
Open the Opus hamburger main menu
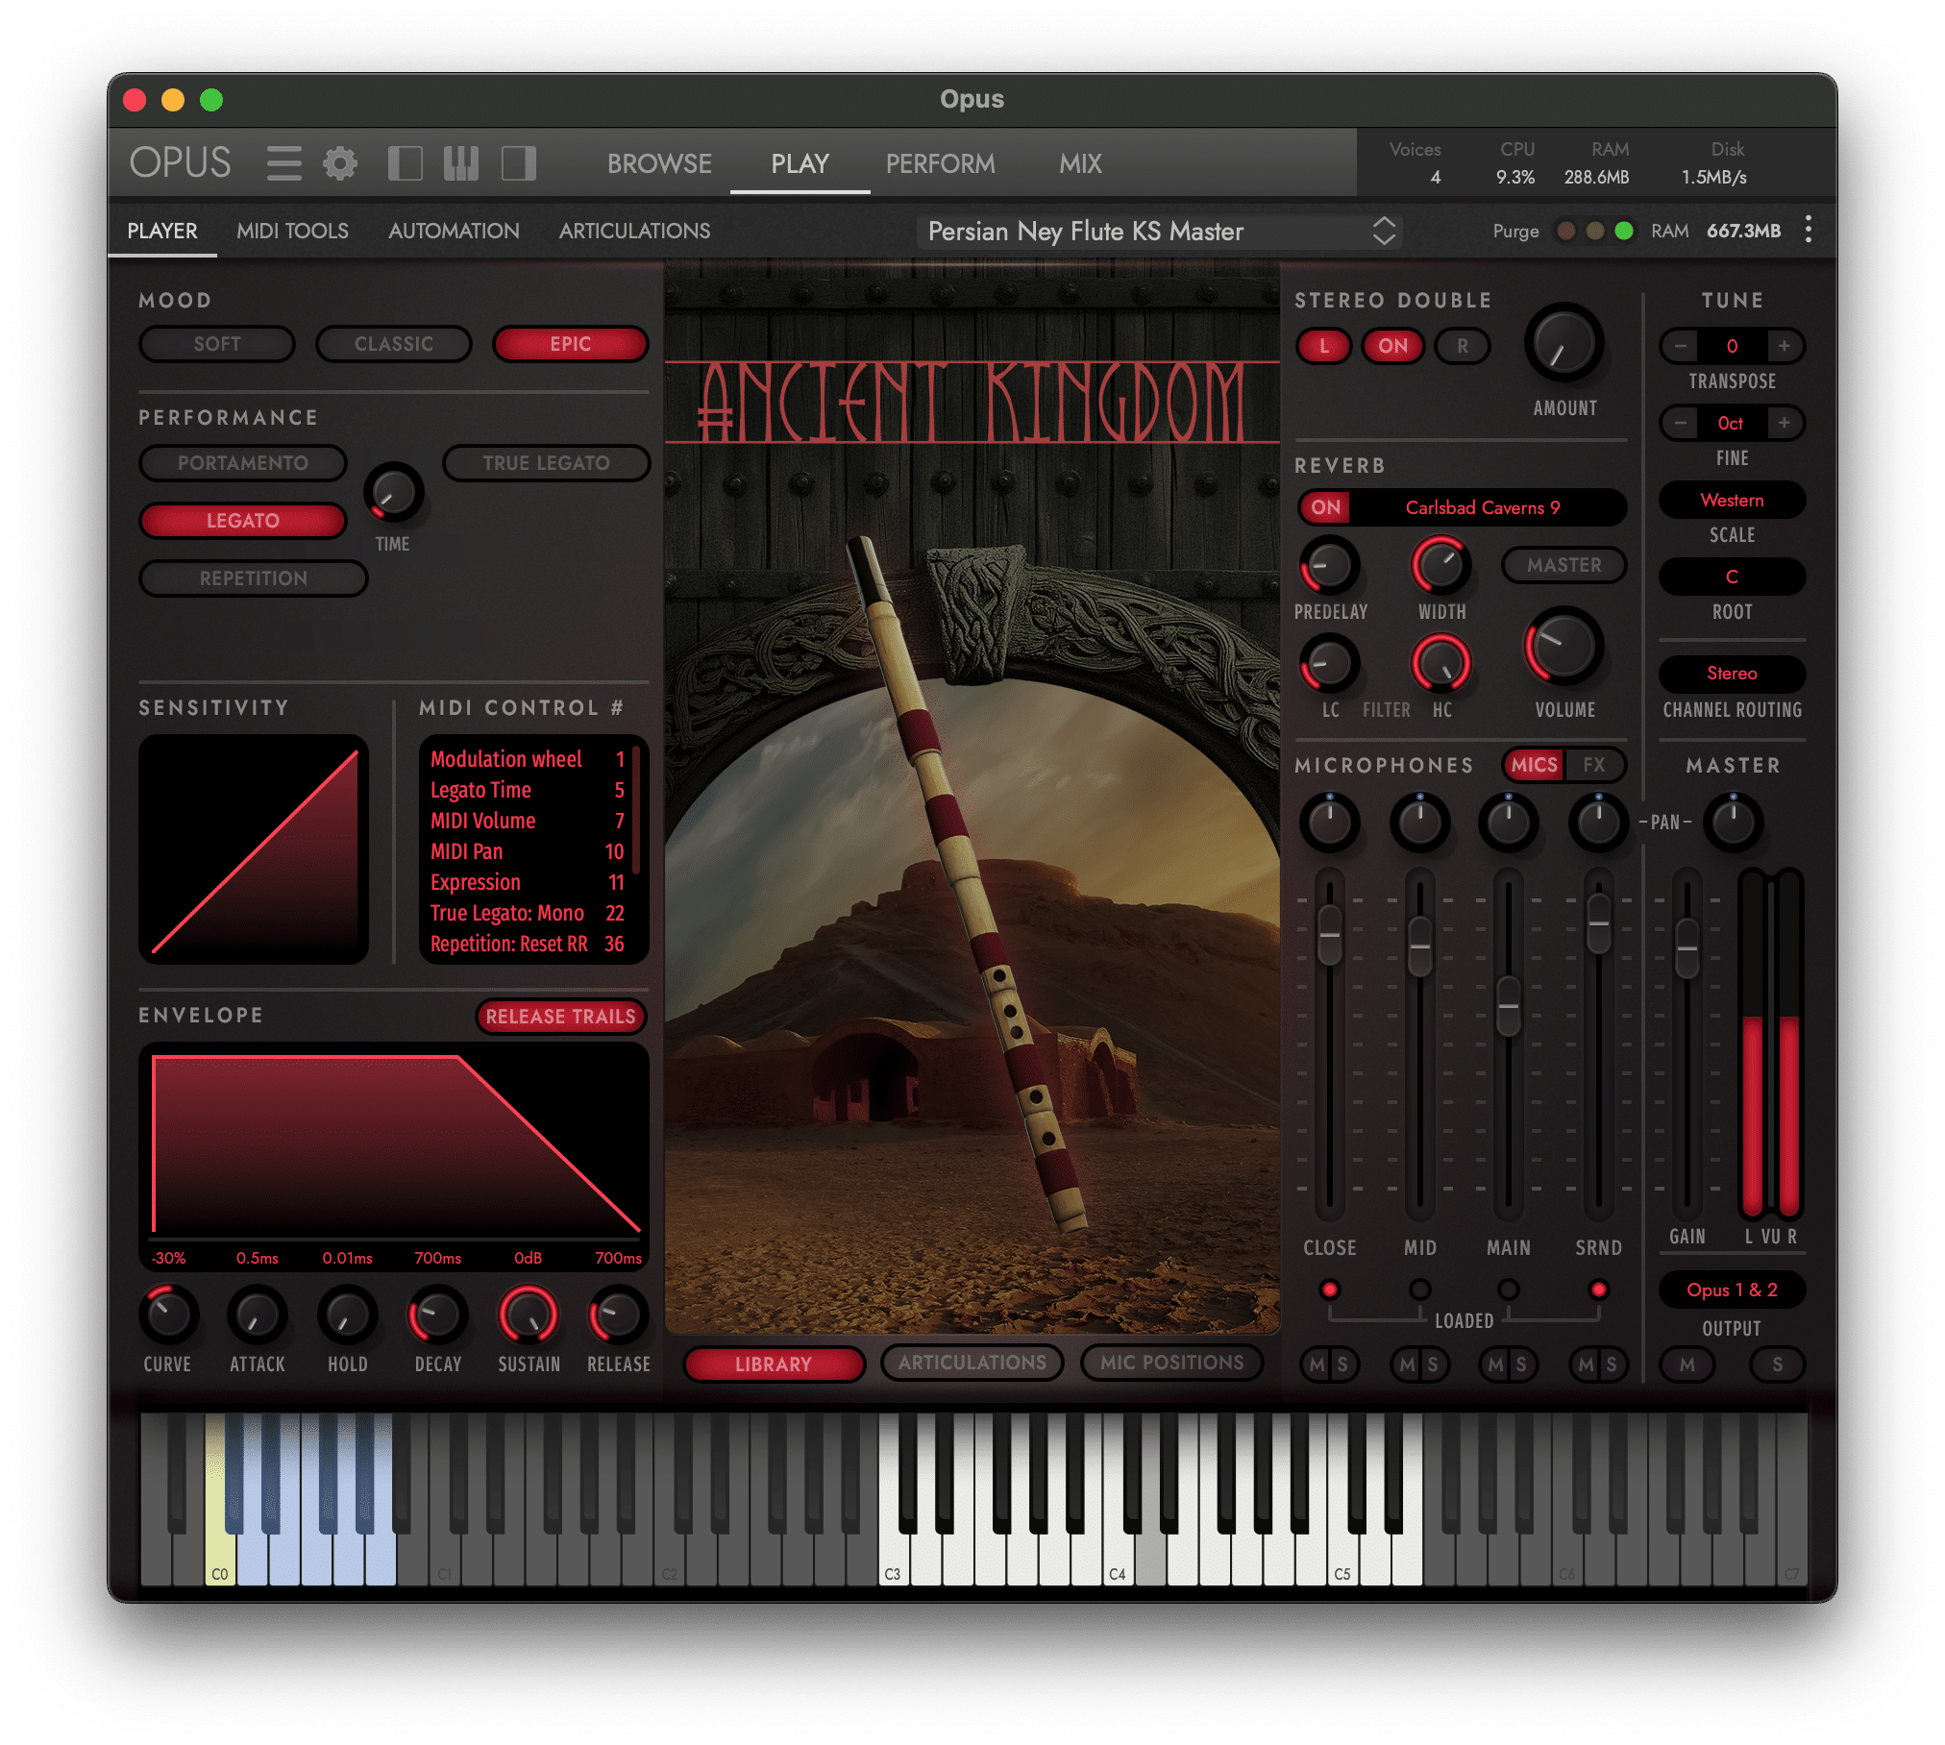(x=283, y=163)
